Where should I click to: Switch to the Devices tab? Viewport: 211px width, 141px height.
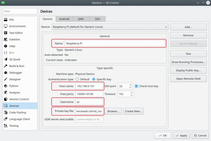pos(47,19)
